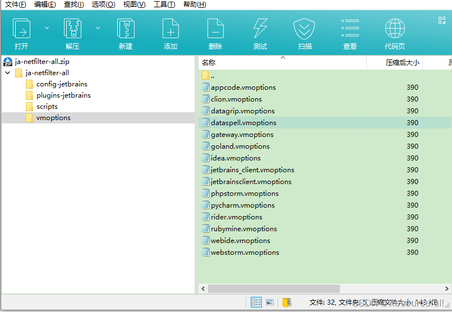Switch to details list view icon
Viewport: 452px width, 312px height.
(x=256, y=302)
